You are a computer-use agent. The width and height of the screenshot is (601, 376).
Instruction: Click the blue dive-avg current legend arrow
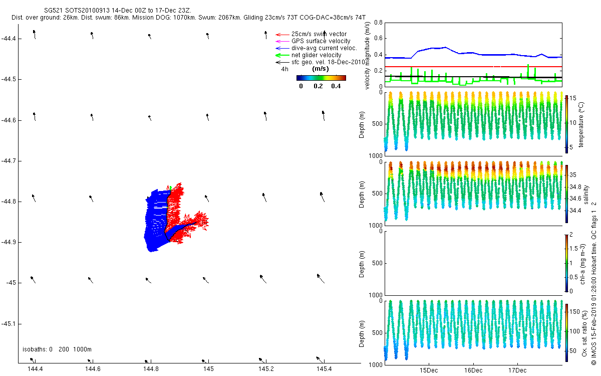coord(282,48)
